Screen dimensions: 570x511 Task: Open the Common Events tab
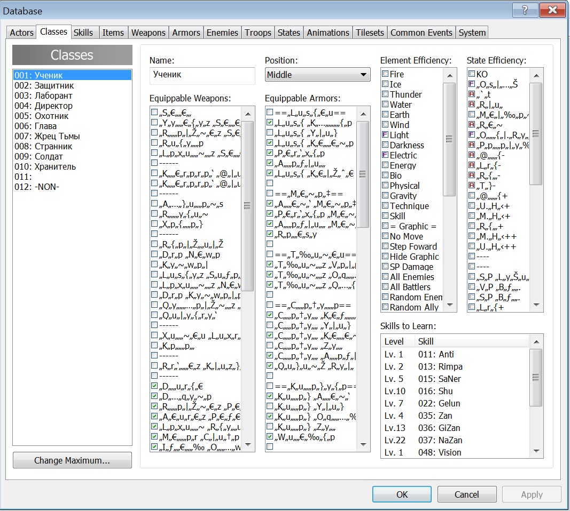pyautogui.click(x=422, y=33)
